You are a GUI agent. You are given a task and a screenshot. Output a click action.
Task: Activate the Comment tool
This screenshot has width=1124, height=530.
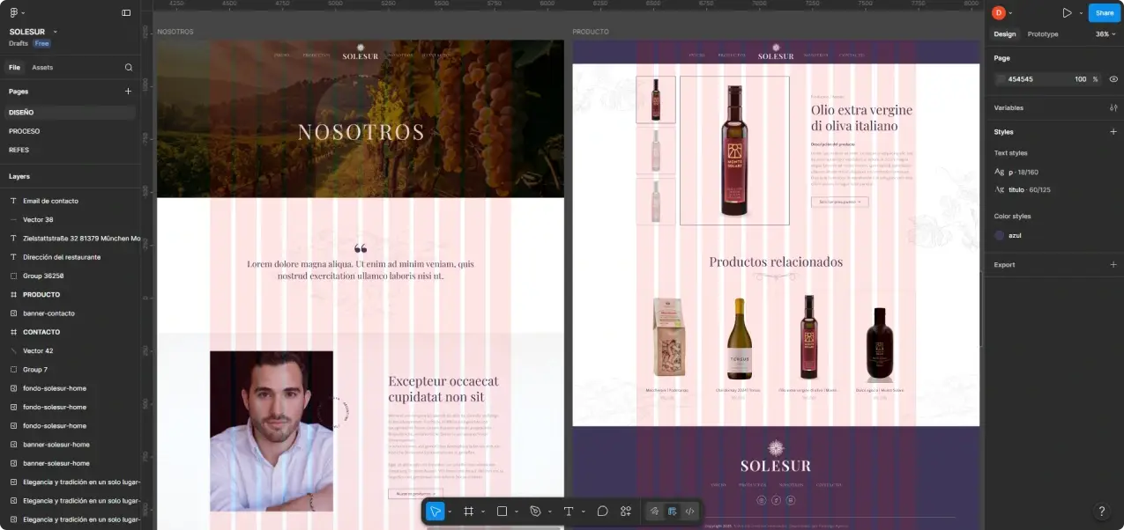(x=603, y=512)
